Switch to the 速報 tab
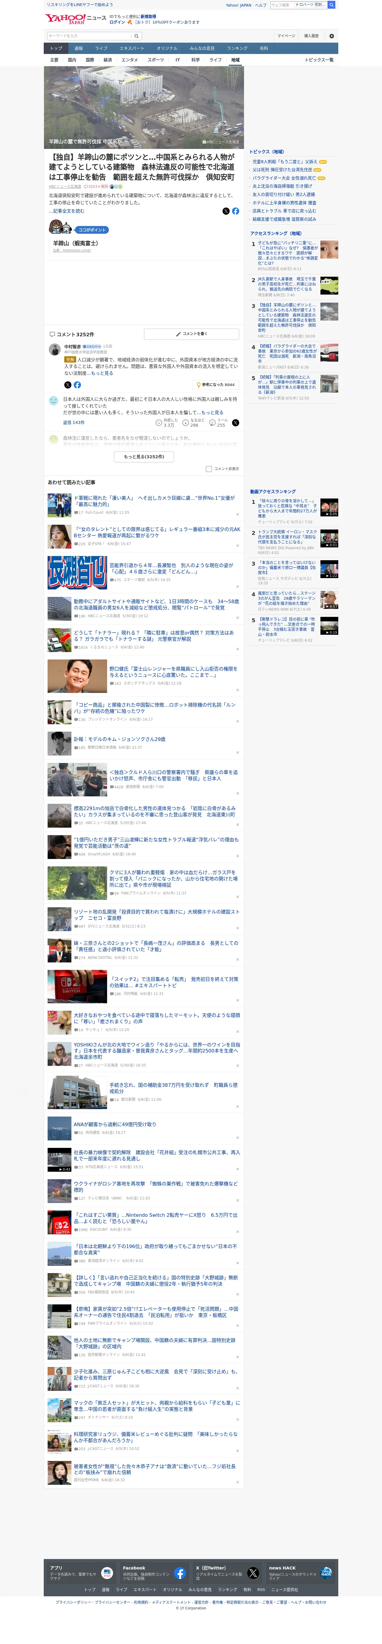This screenshot has height=1644, width=382. coord(78,49)
